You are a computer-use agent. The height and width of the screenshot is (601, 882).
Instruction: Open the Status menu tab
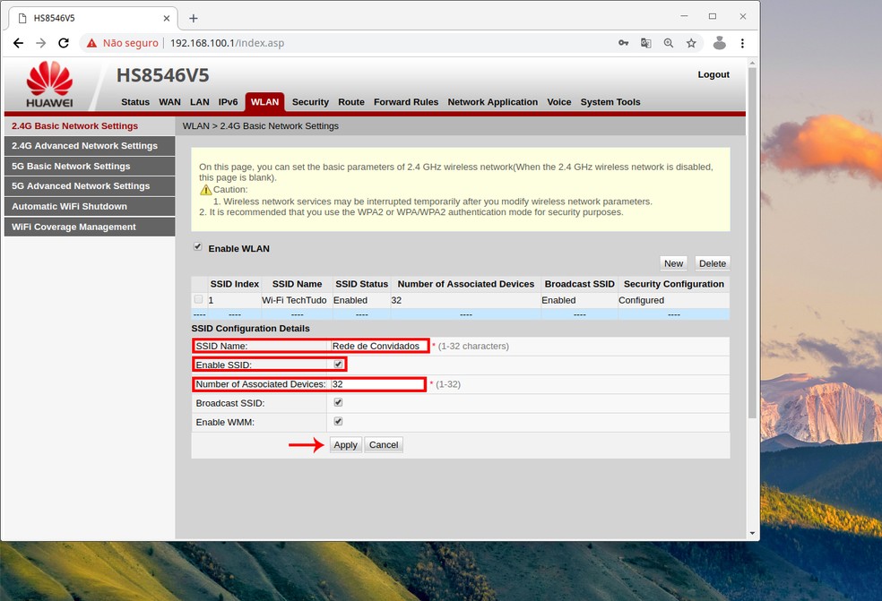pyautogui.click(x=135, y=102)
